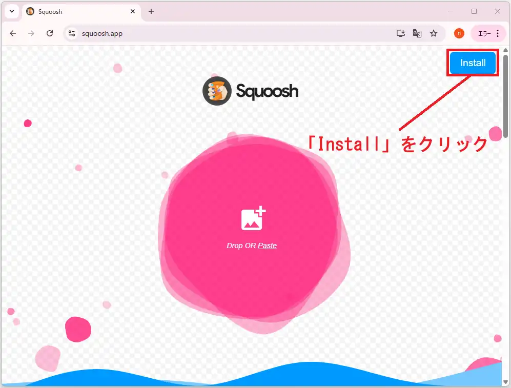
Task: Click the Paste link in the drop area
Action: (x=267, y=246)
